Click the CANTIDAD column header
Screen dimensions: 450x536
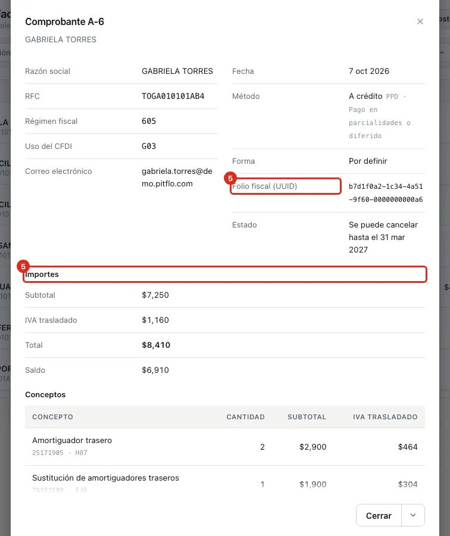click(245, 417)
